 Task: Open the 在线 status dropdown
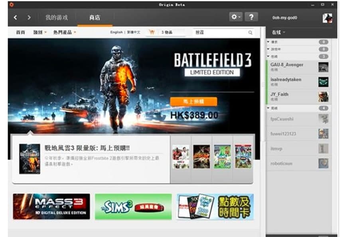coord(278,32)
